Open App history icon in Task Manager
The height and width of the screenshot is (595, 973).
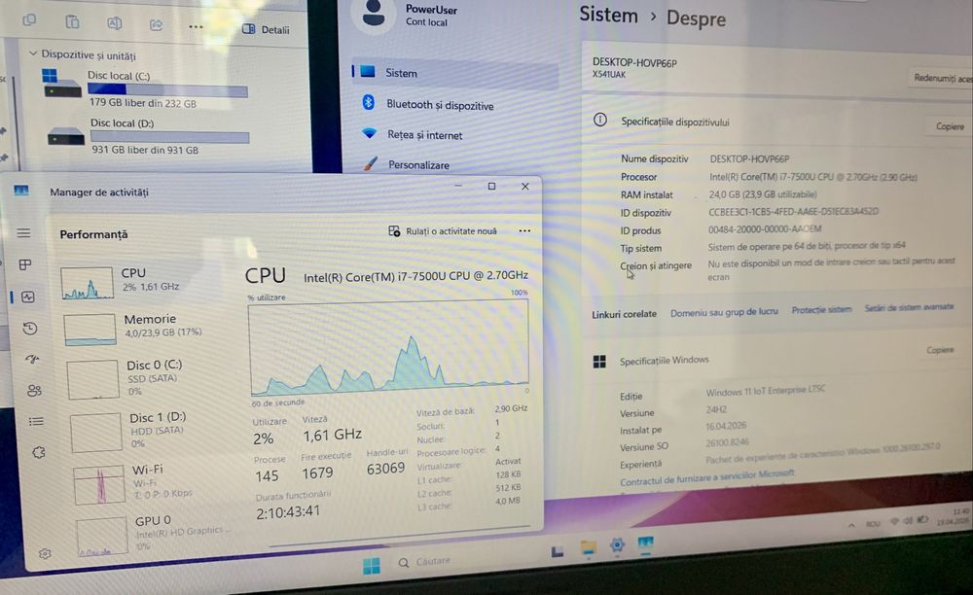[x=30, y=328]
